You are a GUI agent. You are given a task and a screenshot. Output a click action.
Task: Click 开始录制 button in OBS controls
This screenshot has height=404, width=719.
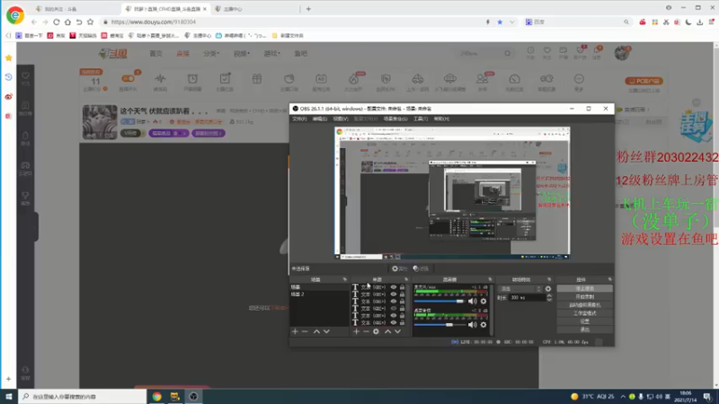coord(585,297)
